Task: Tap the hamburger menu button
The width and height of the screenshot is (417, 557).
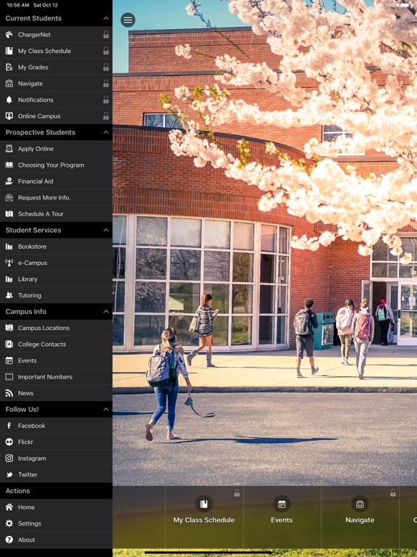Action: [127, 20]
